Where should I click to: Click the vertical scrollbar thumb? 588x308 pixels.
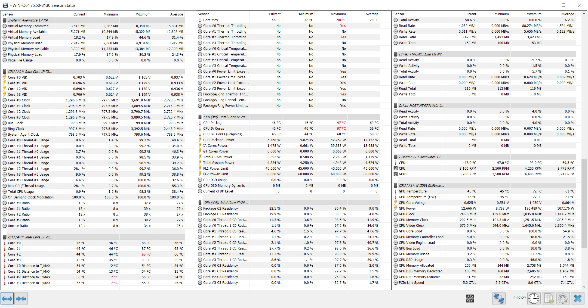pyautogui.click(x=584, y=203)
